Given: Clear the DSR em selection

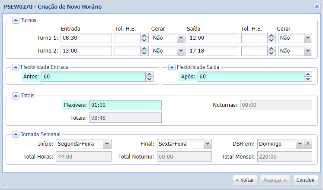Looking at the screenshot, I should [x=308, y=143].
